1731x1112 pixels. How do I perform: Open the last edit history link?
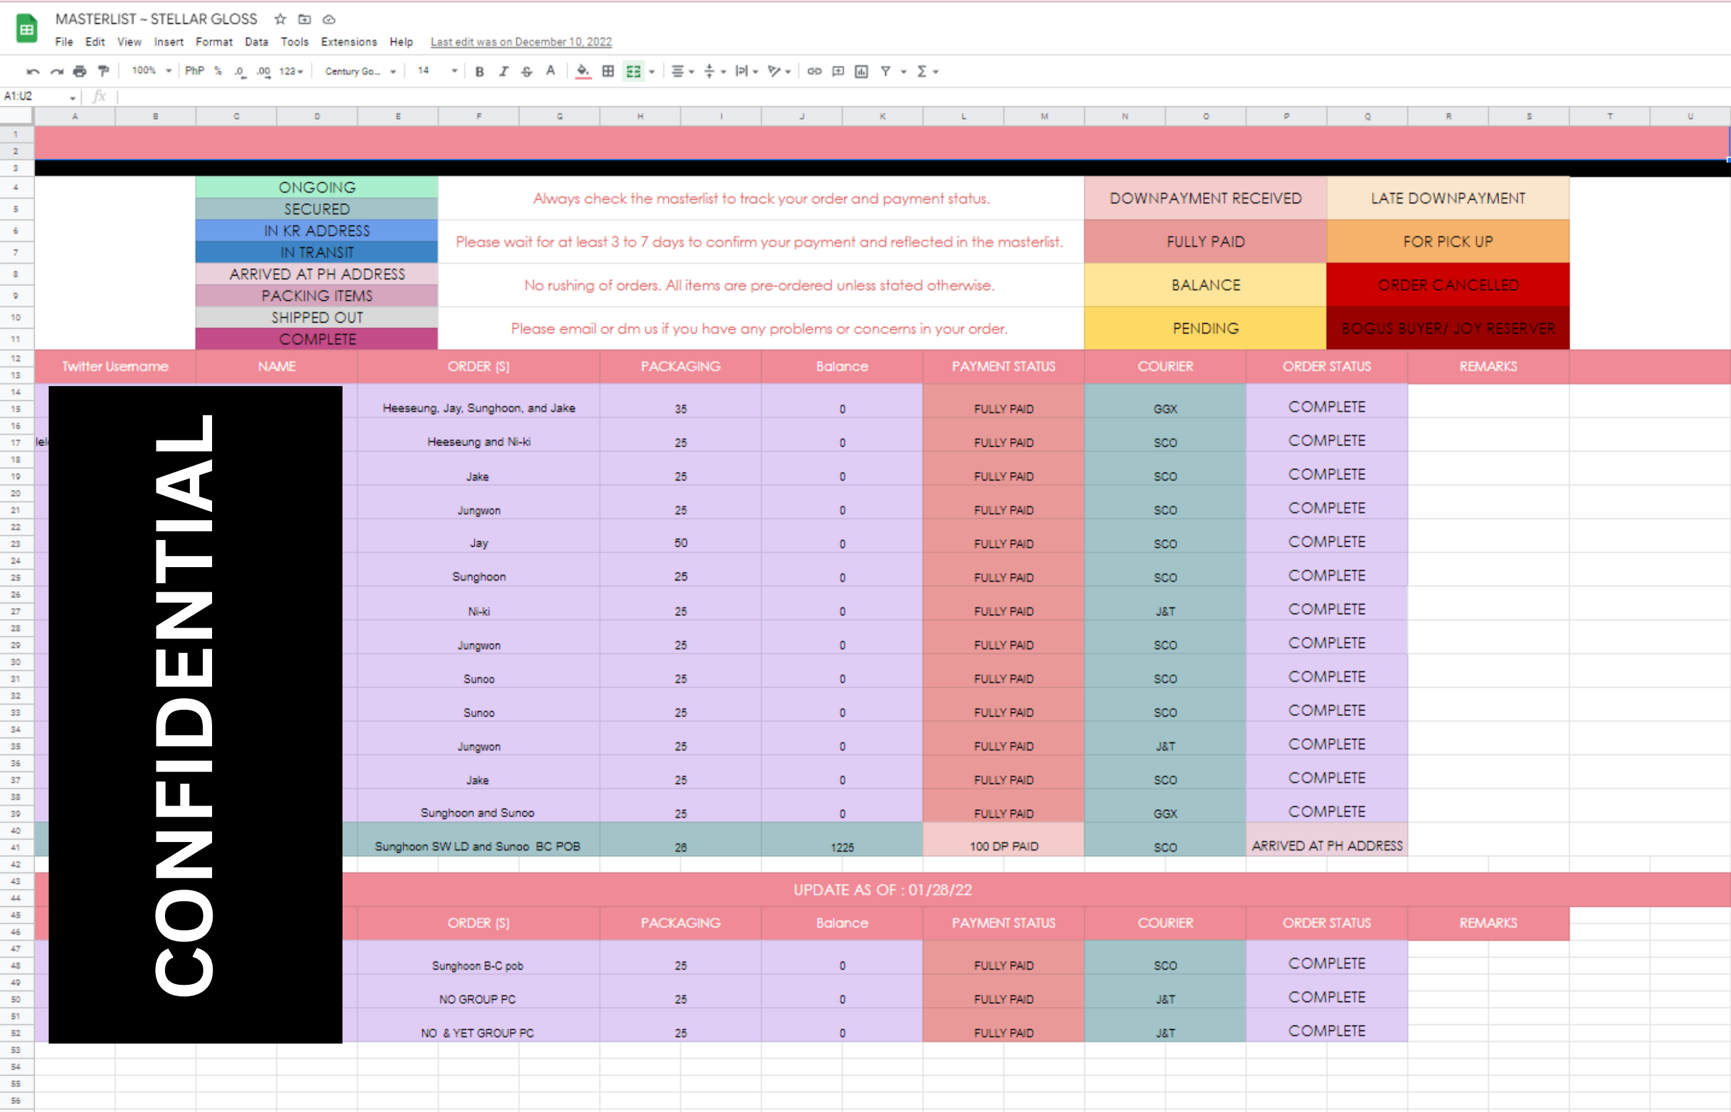[521, 42]
